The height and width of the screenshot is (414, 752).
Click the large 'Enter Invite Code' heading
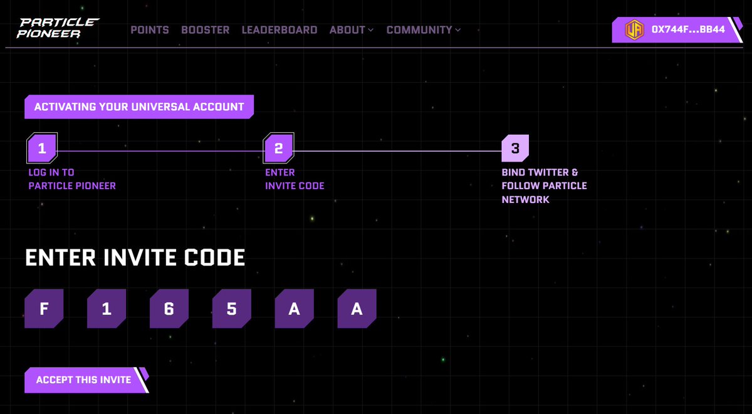[135, 257]
